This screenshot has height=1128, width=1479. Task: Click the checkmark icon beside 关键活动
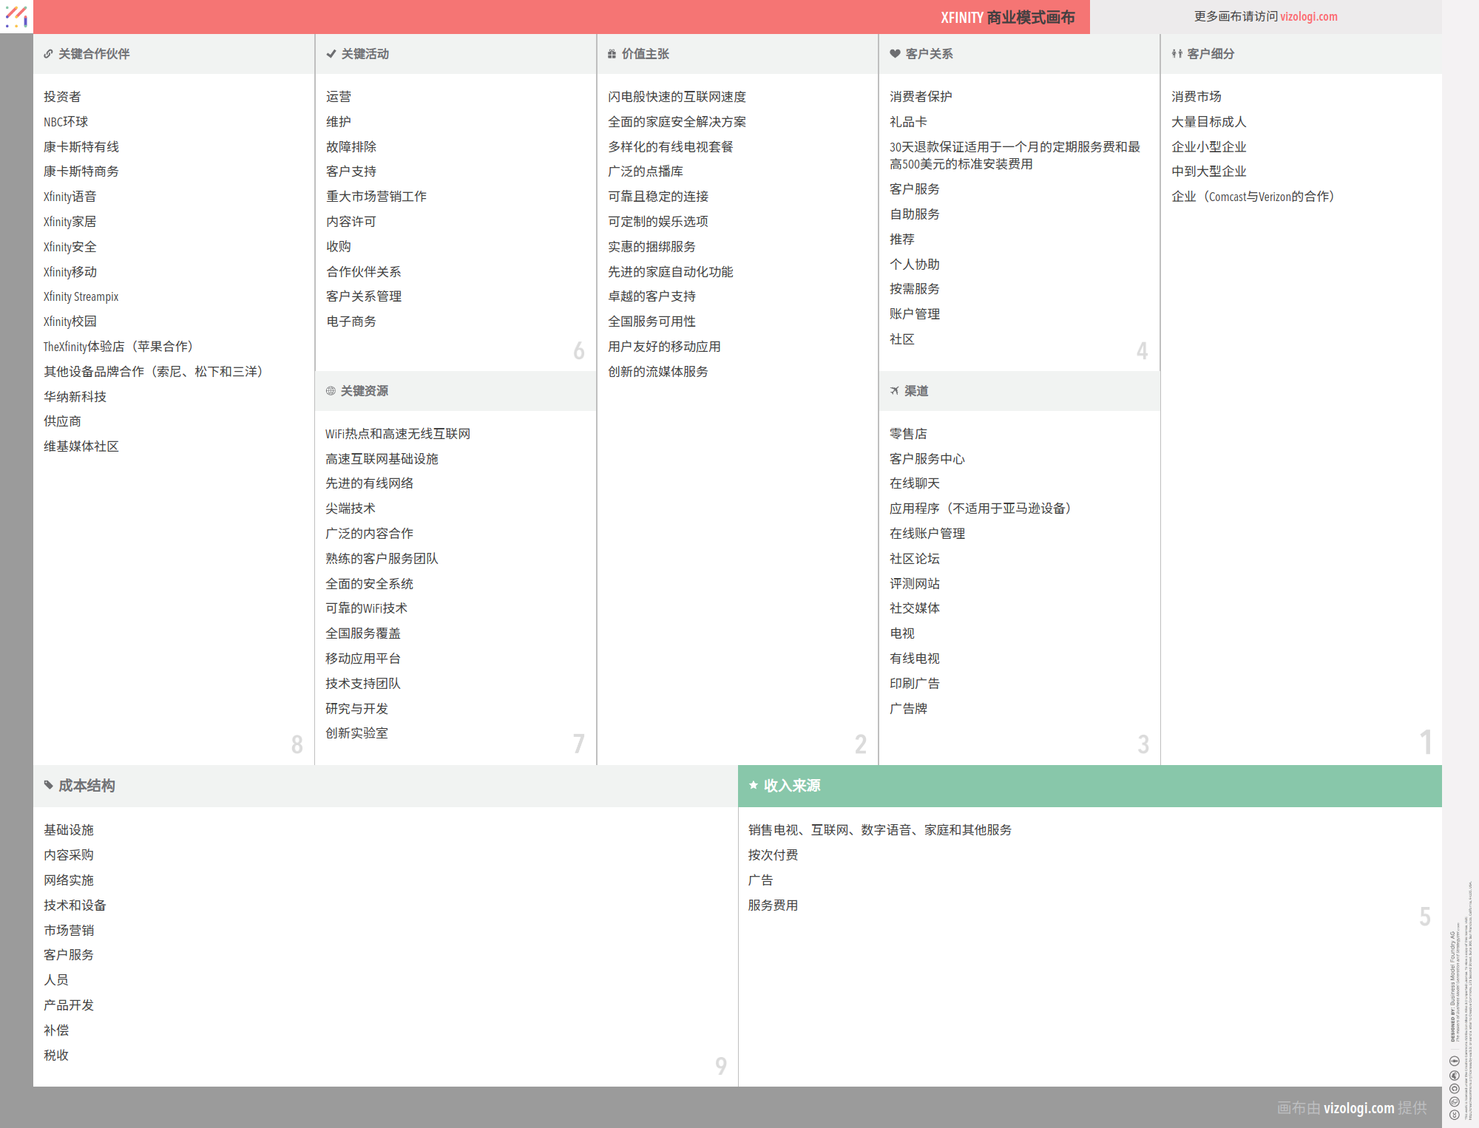331,54
